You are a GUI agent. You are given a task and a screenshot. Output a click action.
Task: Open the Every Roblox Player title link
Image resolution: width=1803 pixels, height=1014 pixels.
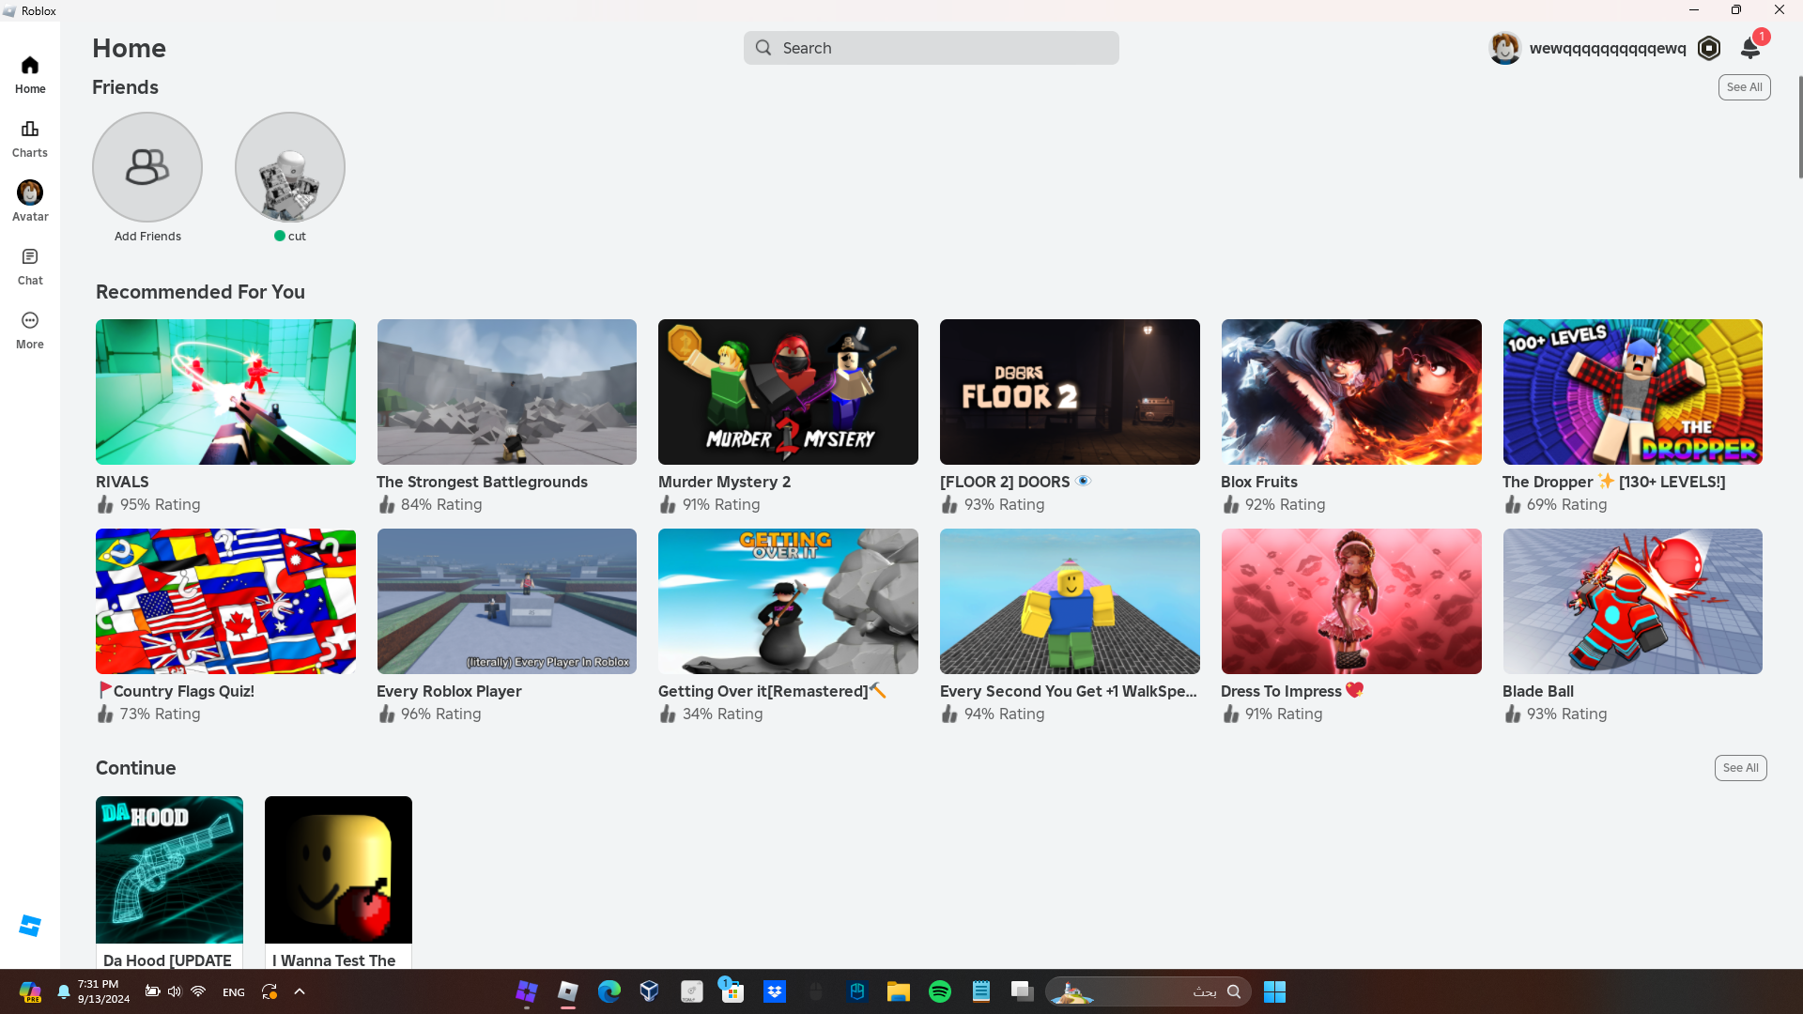[449, 691]
